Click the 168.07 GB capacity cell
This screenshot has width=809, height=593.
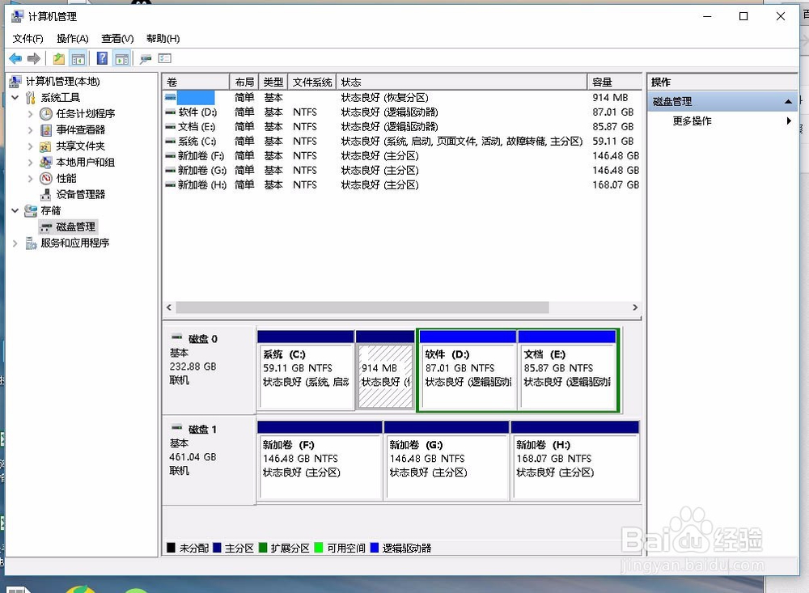coord(616,184)
